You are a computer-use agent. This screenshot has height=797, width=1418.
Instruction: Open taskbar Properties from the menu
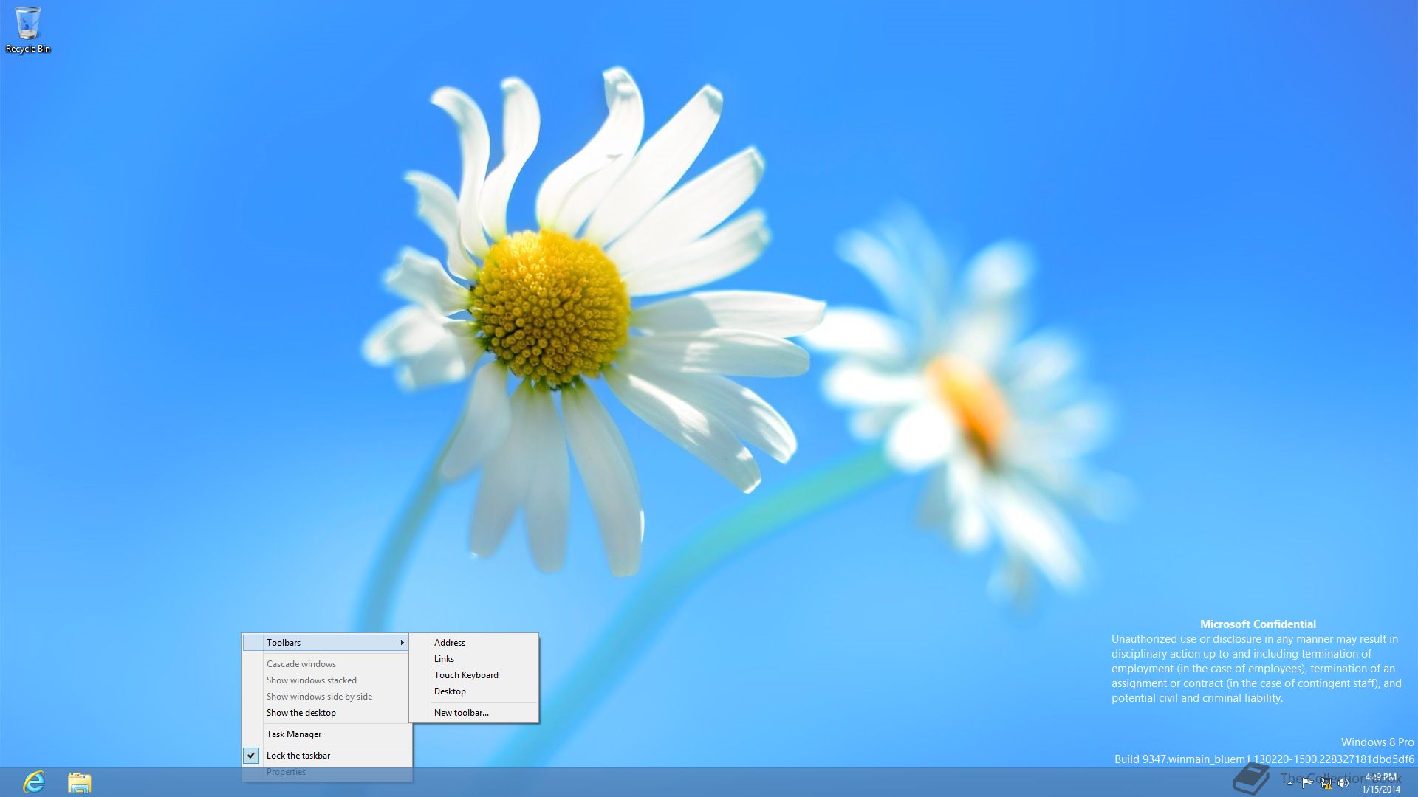(286, 772)
